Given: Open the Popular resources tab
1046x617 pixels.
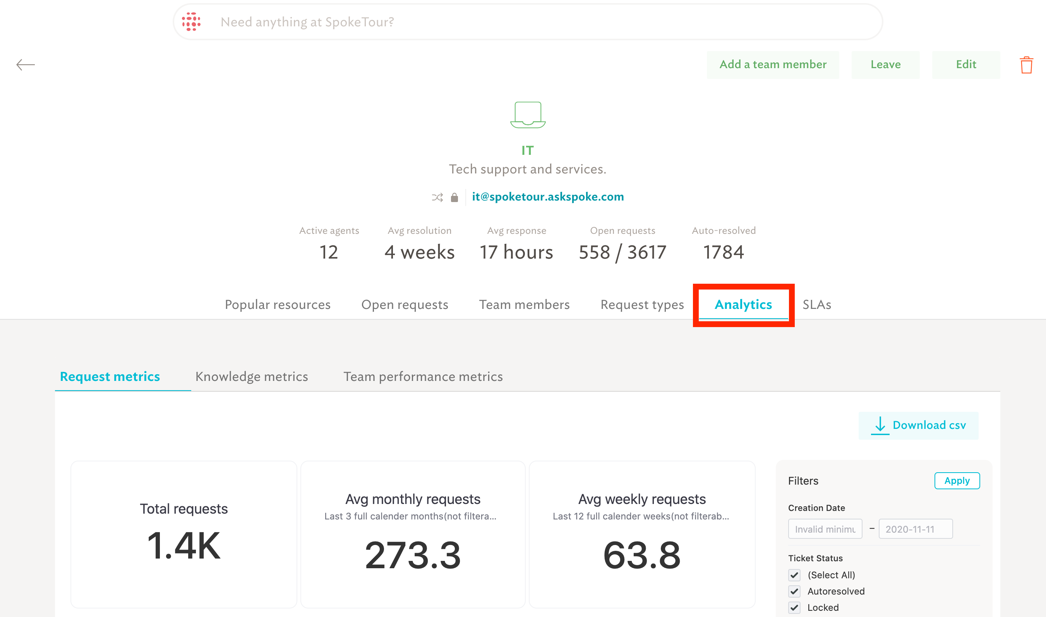Looking at the screenshot, I should click(278, 304).
